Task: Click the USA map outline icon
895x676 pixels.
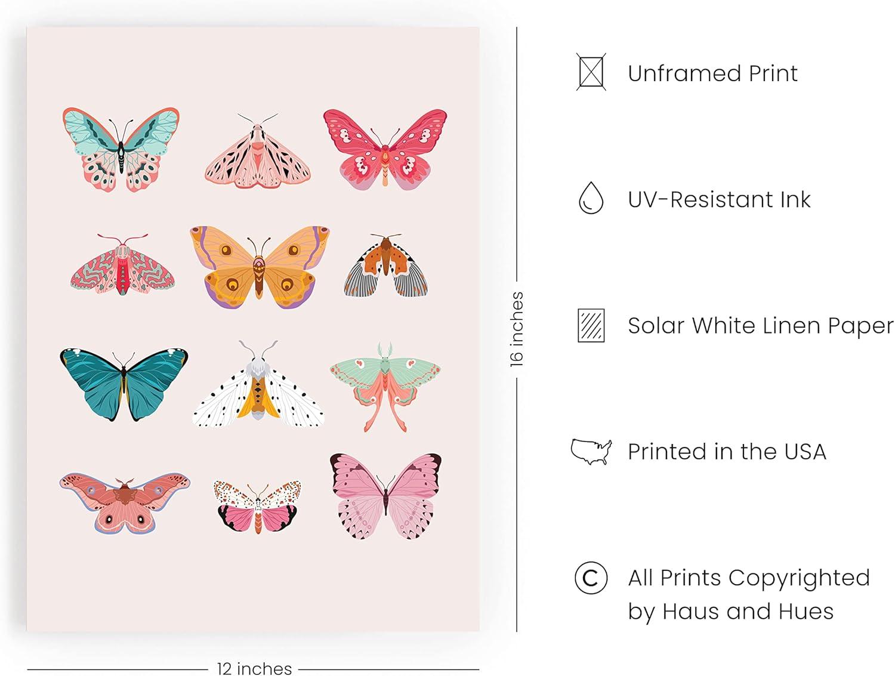Action: (x=591, y=452)
